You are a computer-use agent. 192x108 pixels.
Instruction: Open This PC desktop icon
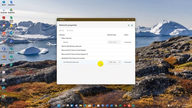(x=4, y=3)
